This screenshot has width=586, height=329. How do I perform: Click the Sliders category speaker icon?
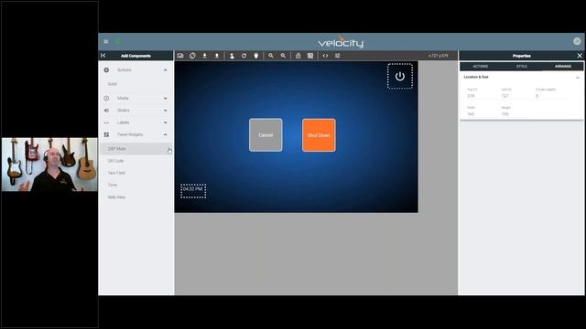coord(106,111)
